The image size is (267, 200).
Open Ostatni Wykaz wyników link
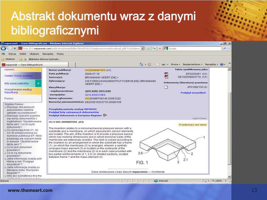(x=19, y=76)
